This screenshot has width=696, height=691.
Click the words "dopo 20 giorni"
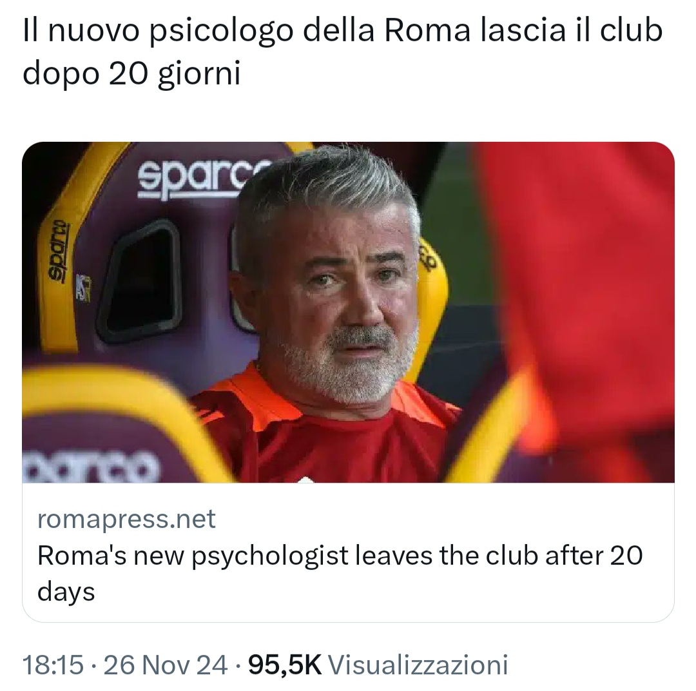[131, 73]
